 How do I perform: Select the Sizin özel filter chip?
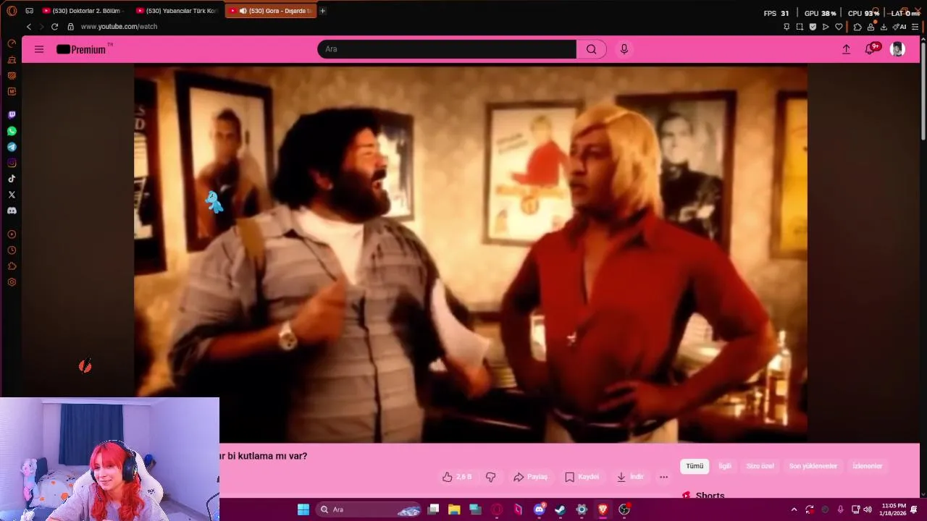click(760, 466)
